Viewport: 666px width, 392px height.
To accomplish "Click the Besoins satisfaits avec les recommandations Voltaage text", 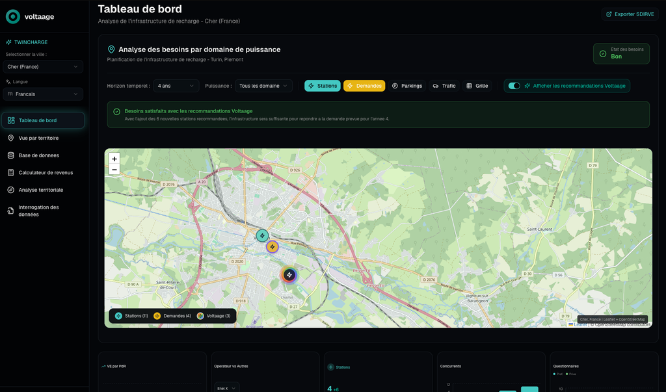I will (x=189, y=111).
